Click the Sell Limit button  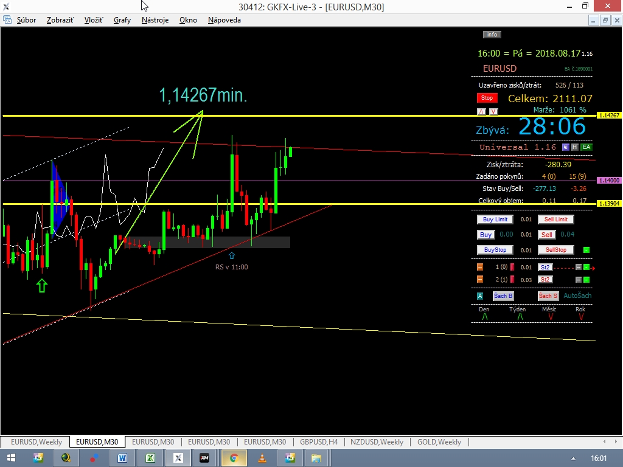click(556, 219)
